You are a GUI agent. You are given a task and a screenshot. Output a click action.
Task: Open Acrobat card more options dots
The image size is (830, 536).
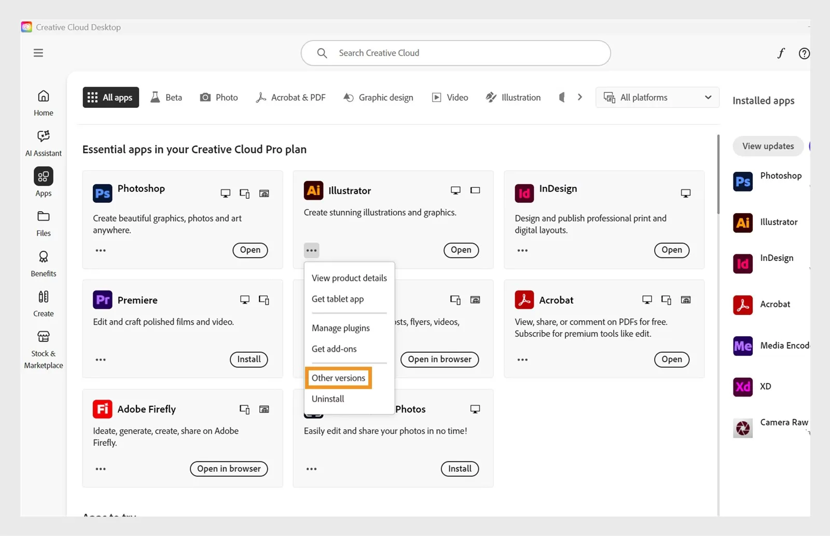click(522, 360)
